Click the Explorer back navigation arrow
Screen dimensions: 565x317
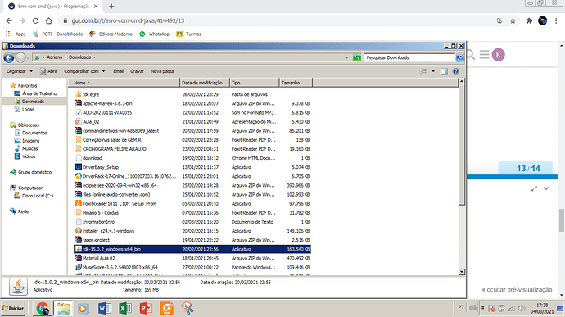pos(9,57)
